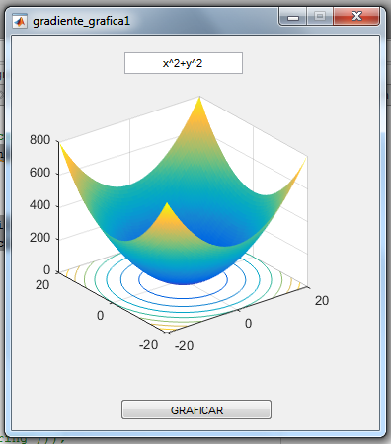Click the 400 tick label on z-axis

39,205
